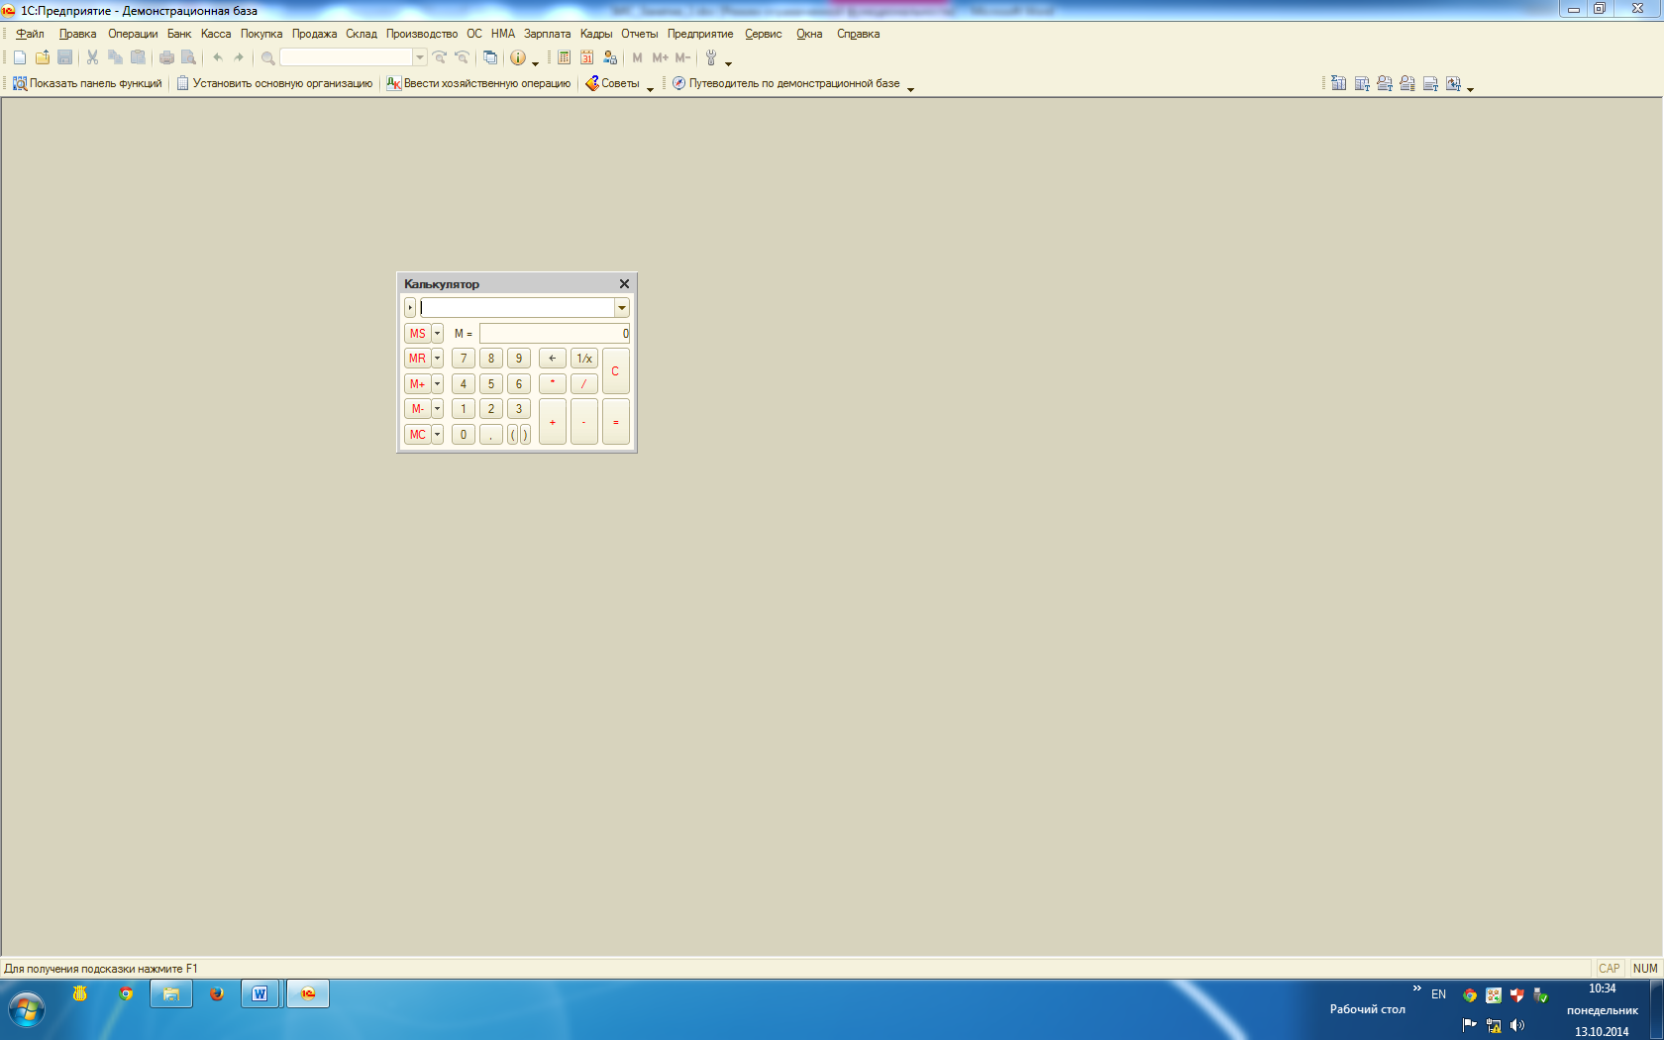This screenshot has width=1664, height=1040.
Task: Click the magnifier list document icon
Action: [1407, 83]
